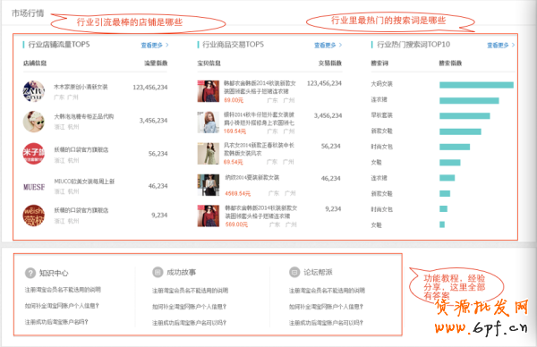The image size is (537, 347).
Task: Open 如何补全淘宝网账户个人信息 under 知识中心
Action: pos(62,306)
